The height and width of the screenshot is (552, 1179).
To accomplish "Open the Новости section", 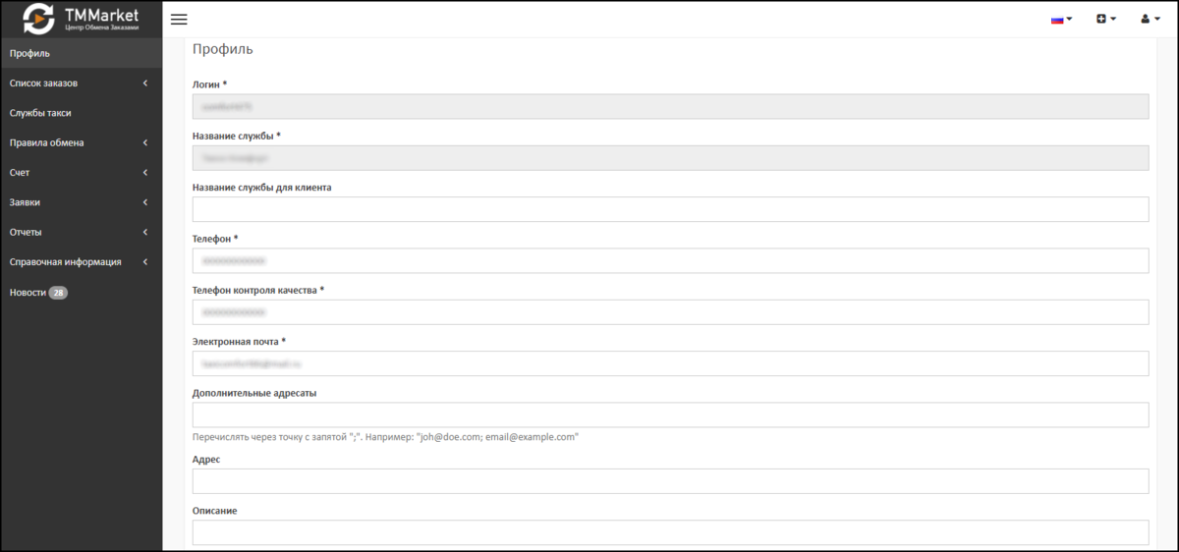I will [28, 293].
